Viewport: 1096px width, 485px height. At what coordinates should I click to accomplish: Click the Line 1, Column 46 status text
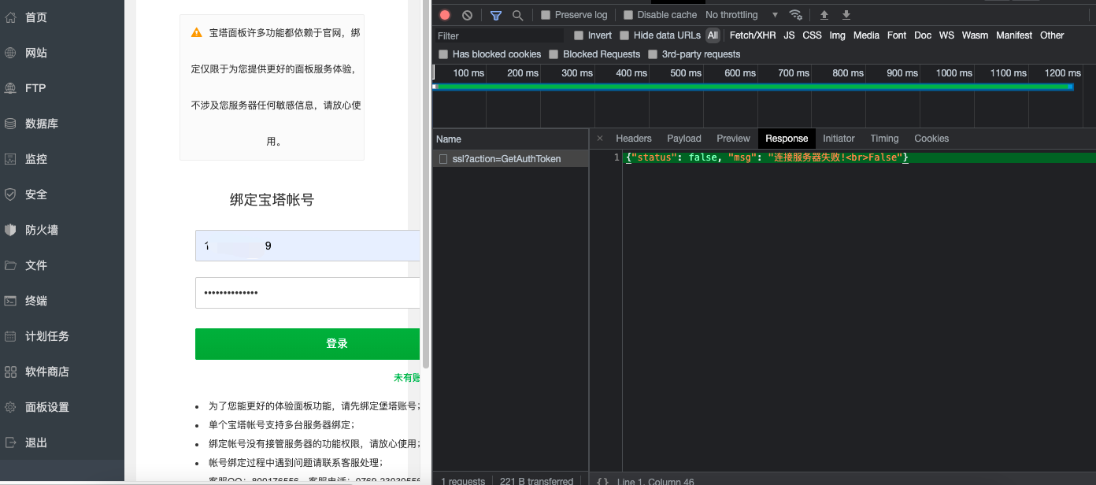pyautogui.click(x=656, y=481)
